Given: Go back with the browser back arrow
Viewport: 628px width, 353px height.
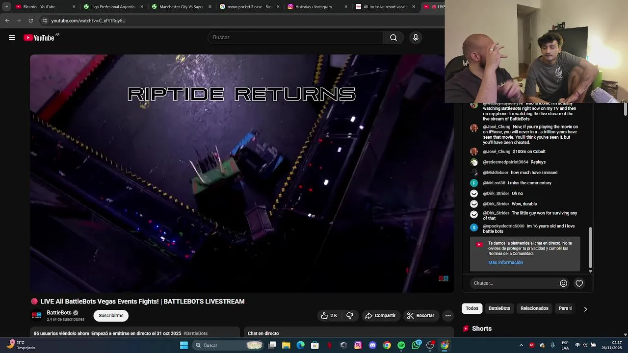Looking at the screenshot, I should [7, 21].
